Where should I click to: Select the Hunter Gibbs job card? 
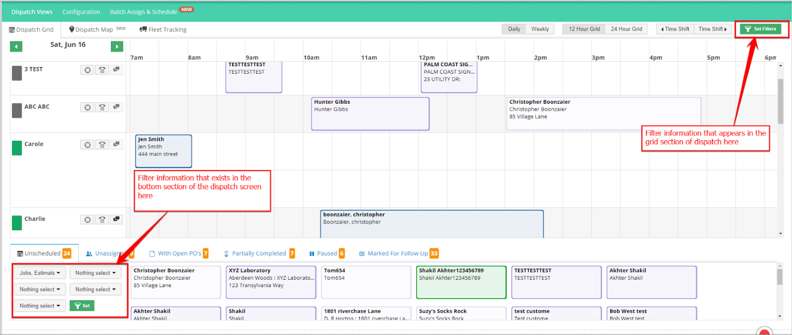tap(370, 114)
